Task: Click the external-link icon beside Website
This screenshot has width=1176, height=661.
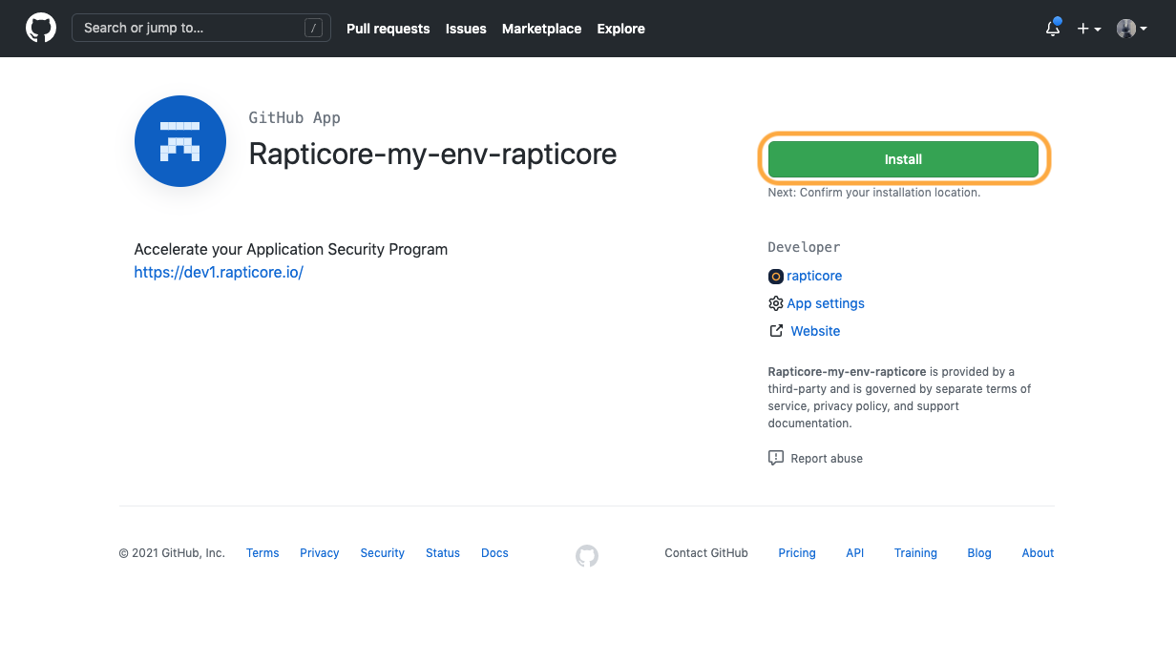Action: coord(776,331)
